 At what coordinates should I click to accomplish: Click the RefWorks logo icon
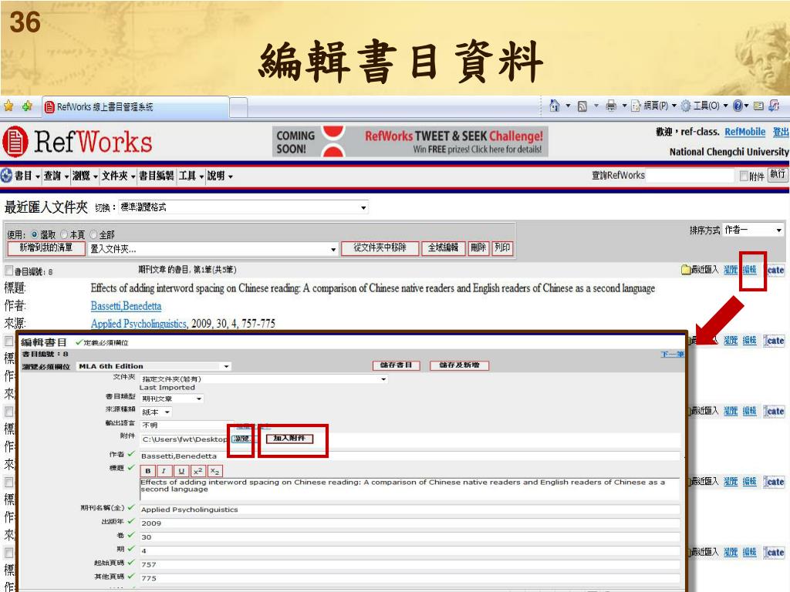point(15,142)
